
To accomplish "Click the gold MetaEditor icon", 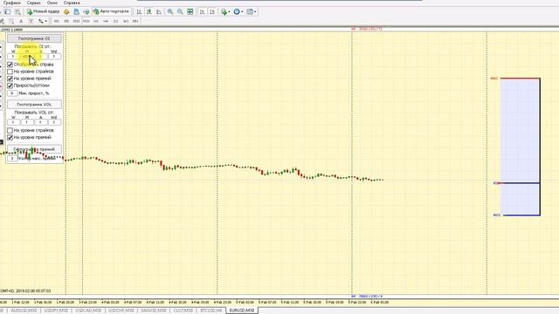I will 66,11.
